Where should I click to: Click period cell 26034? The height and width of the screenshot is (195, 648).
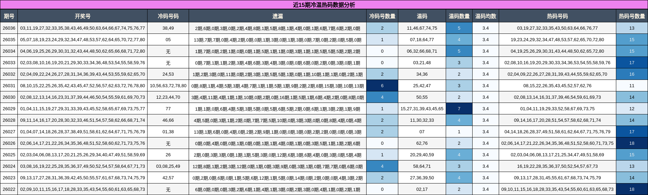tap(9, 51)
